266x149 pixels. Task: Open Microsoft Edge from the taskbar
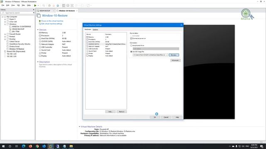click(23, 146)
